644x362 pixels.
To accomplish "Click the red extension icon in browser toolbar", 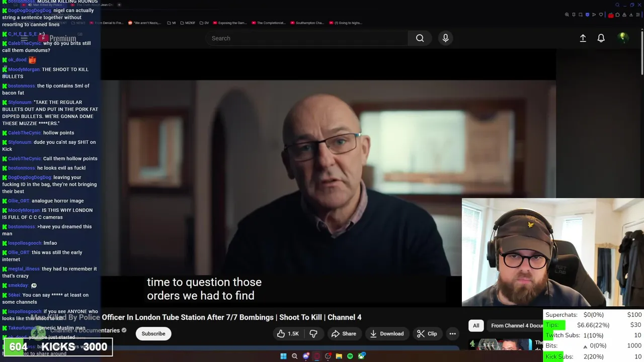I will point(611,15).
